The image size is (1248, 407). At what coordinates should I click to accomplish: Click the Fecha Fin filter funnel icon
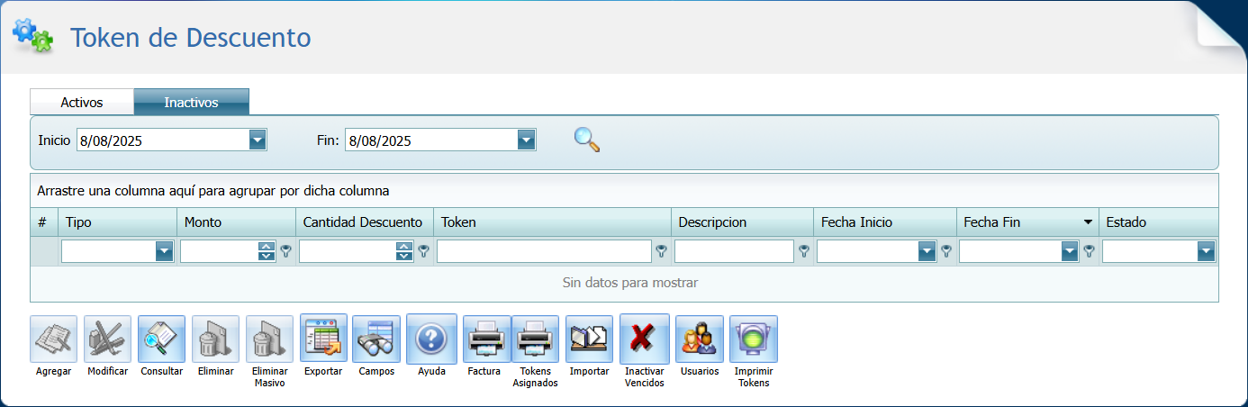coord(1089,252)
